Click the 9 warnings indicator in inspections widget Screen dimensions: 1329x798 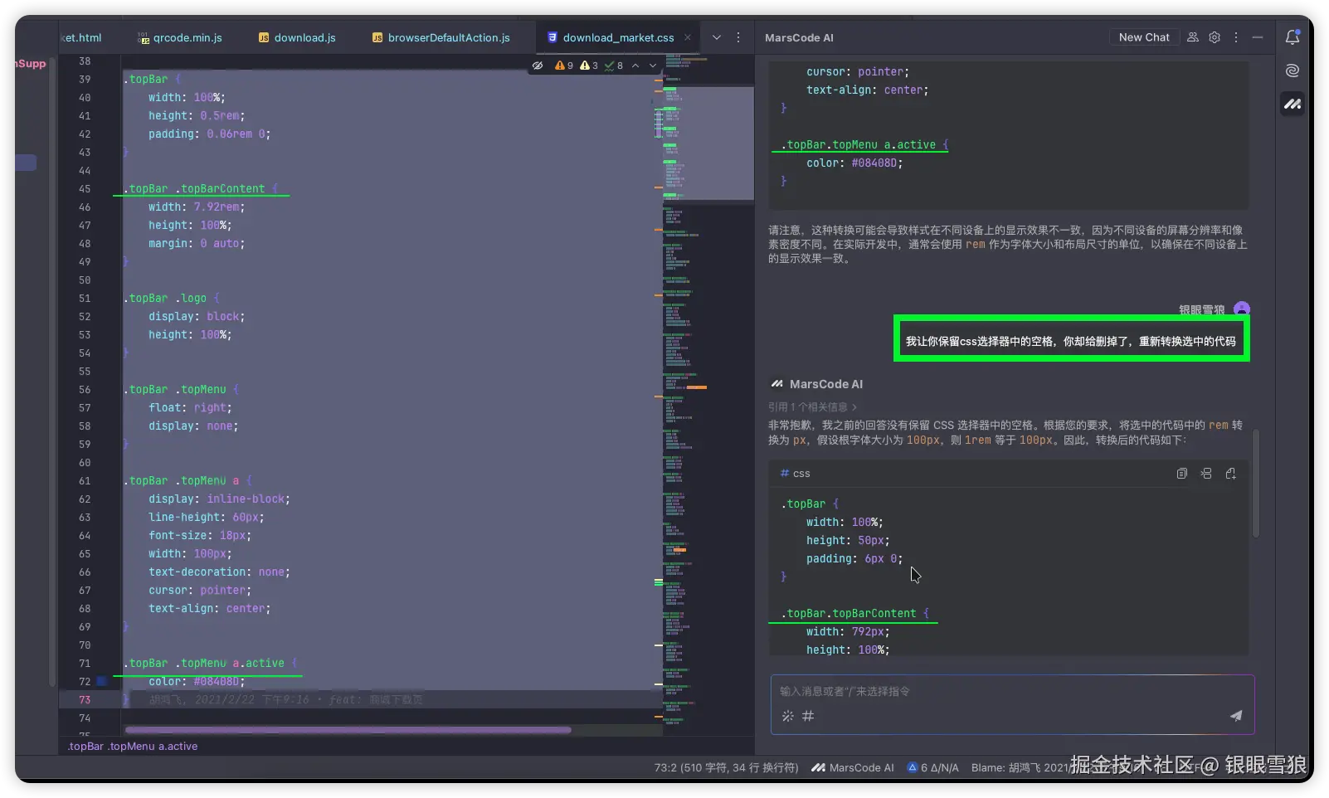(564, 66)
